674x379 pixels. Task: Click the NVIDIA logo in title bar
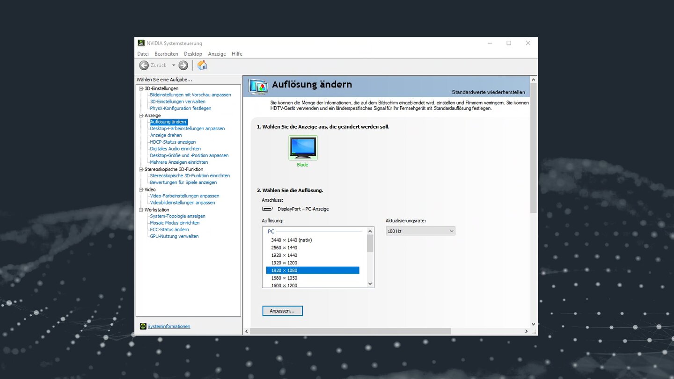click(141, 43)
